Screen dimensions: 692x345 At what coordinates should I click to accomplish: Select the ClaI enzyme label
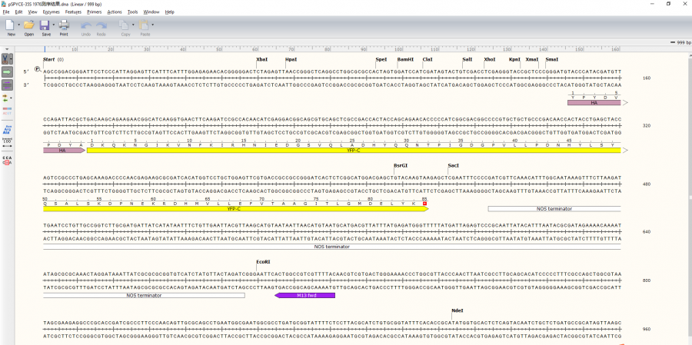[428, 59]
